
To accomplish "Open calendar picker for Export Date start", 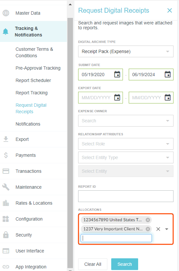I will point(117,98).
